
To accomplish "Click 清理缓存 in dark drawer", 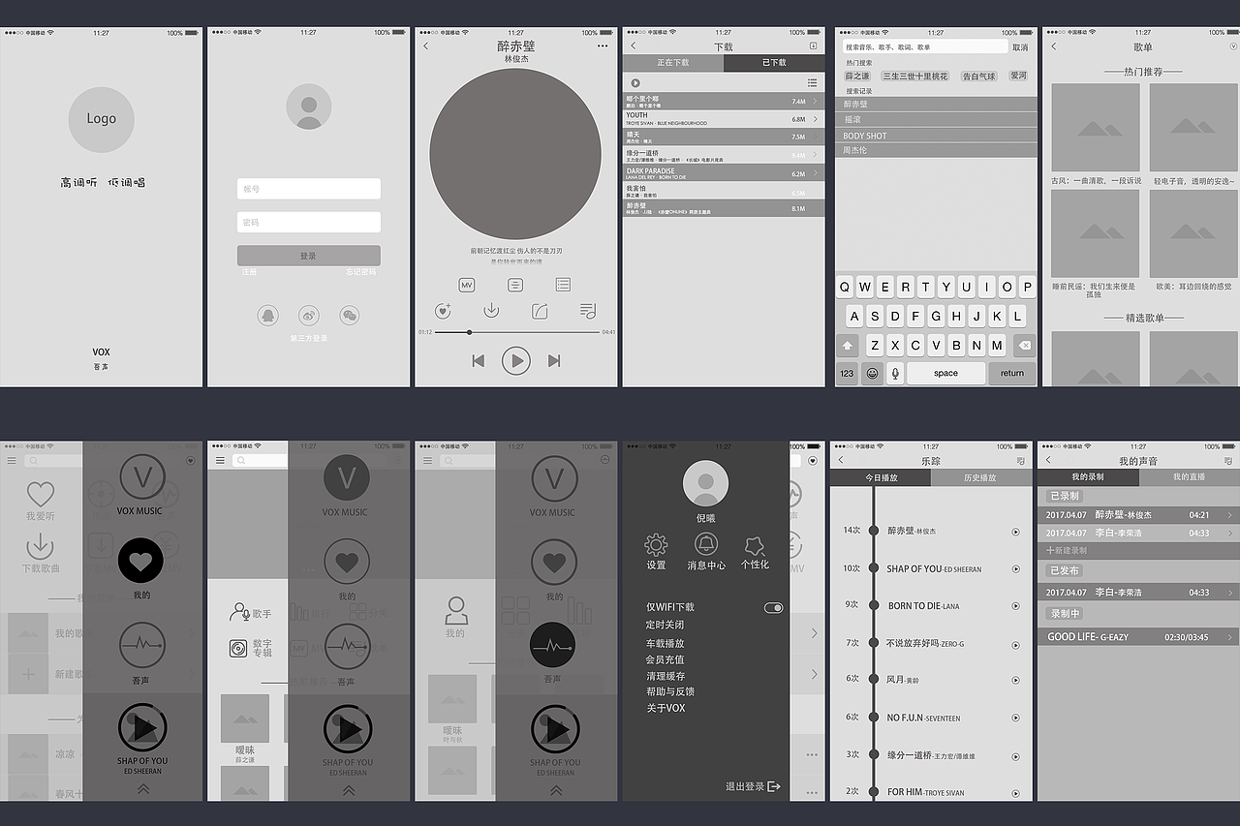I will (x=666, y=676).
